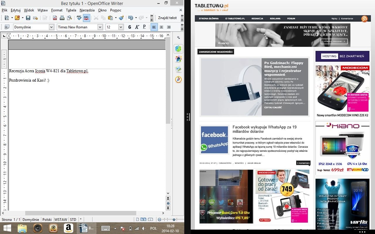Toggle AutoSpellcheck
Screen dimensions: 375x234
coord(86,18)
